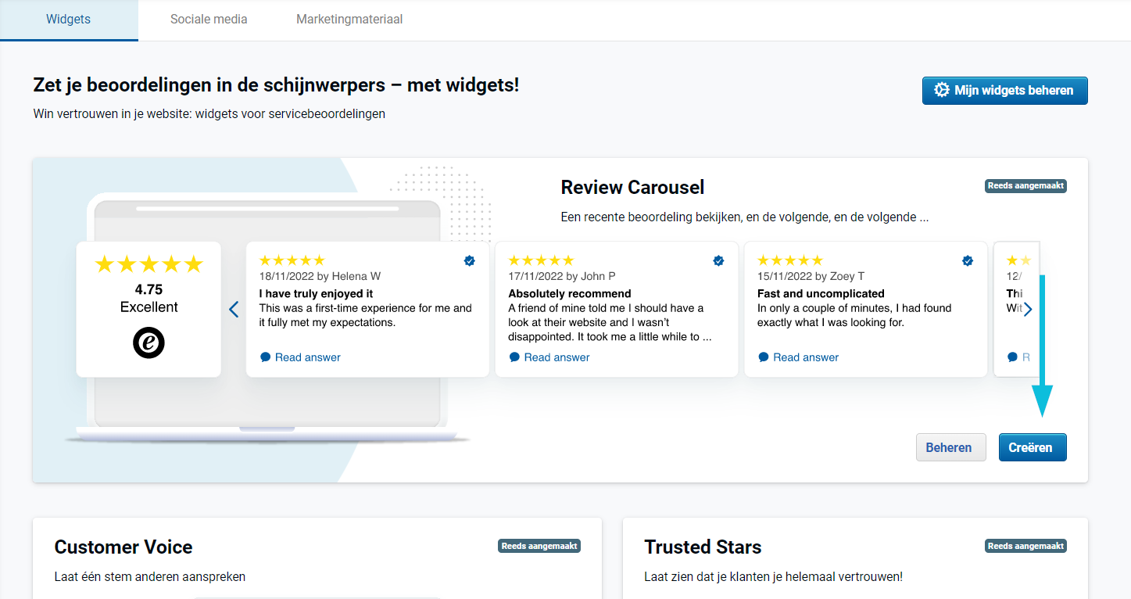This screenshot has height=599, width=1131.
Task: Click verified badge on Helena W review
Action: (x=470, y=261)
